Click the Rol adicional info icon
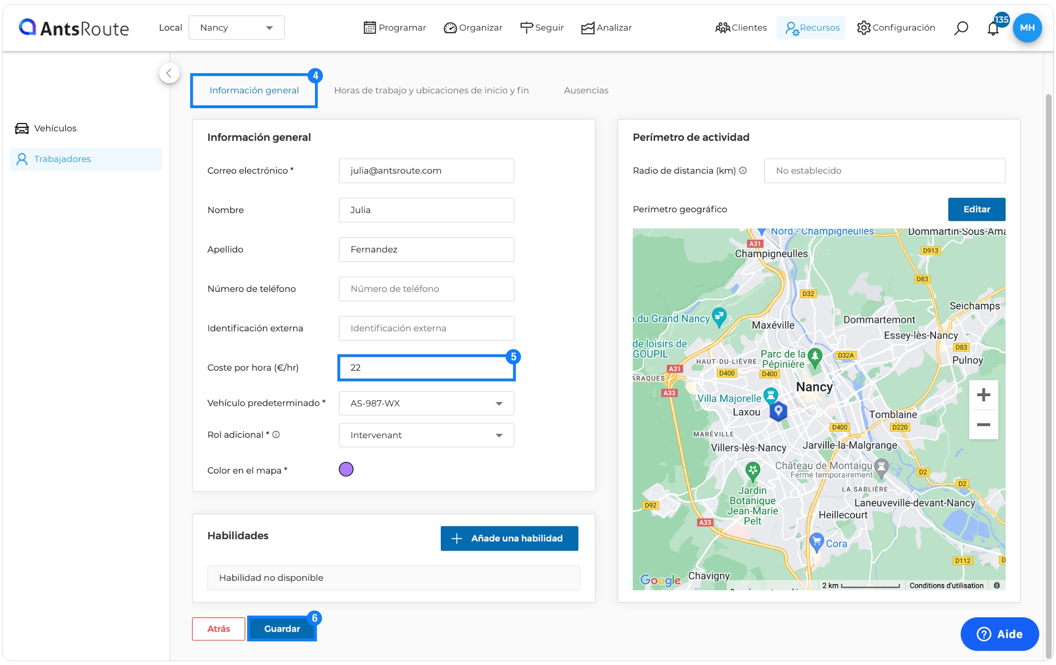This screenshot has height=665, width=1056. [x=276, y=435]
